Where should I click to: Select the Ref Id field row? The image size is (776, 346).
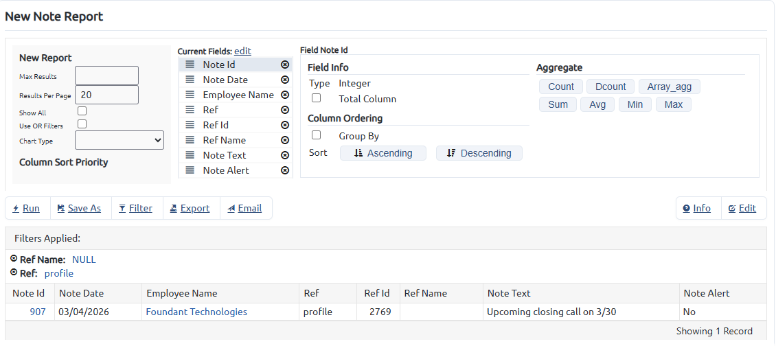[236, 125]
